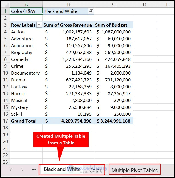Image resolution: width=175 pixels, height=178 pixels.
Task: Click the Sum of Budget header
Action: (111, 25)
